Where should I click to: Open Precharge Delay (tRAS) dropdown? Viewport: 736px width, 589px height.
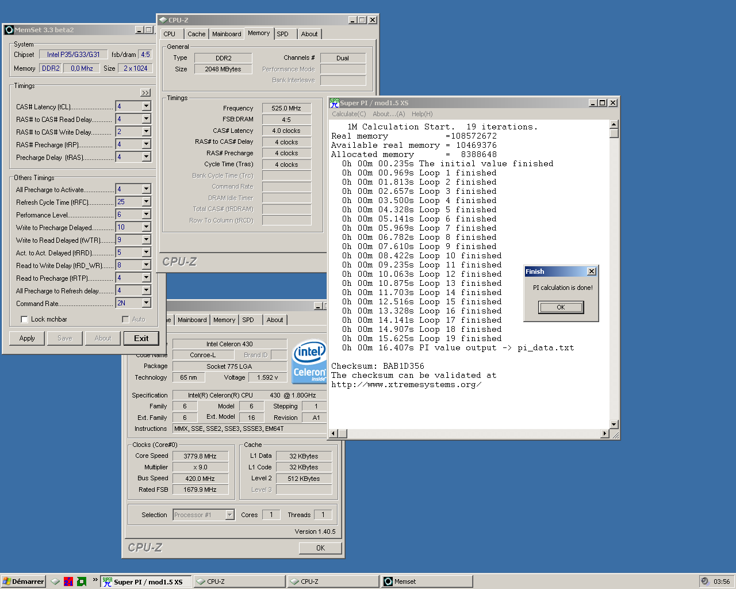(x=146, y=157)
